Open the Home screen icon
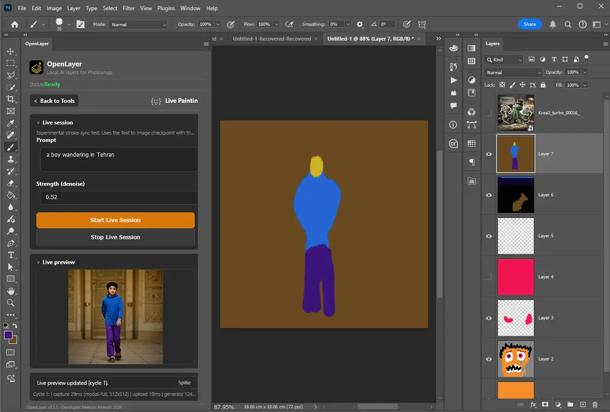The height and width of the screenshot is (412, 610). tap(15, 24)
